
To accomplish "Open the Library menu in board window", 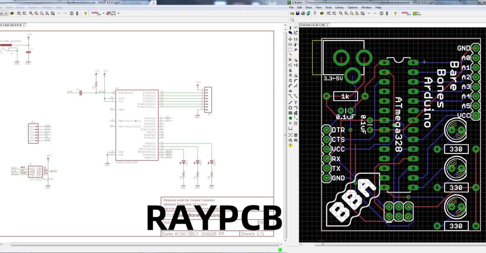I will [339, 8].
